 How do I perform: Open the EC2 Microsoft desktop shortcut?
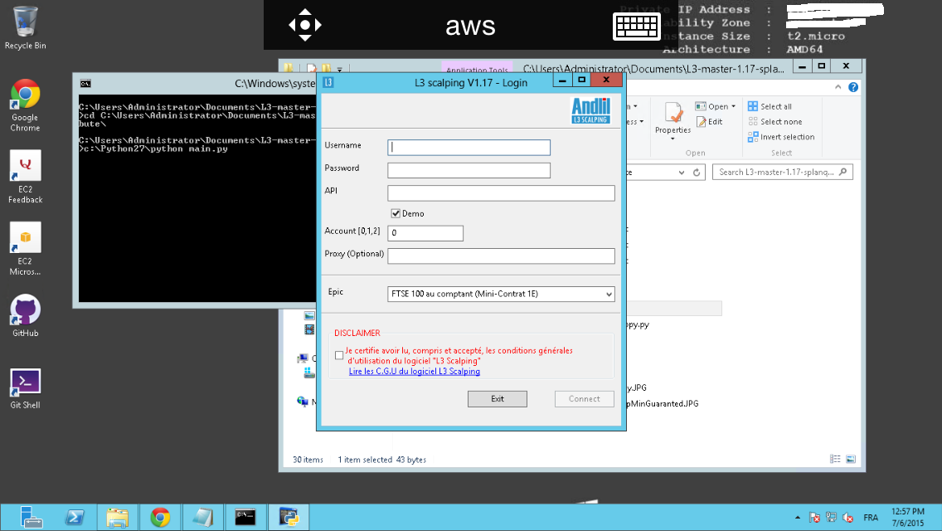click(x=25, y=249)
